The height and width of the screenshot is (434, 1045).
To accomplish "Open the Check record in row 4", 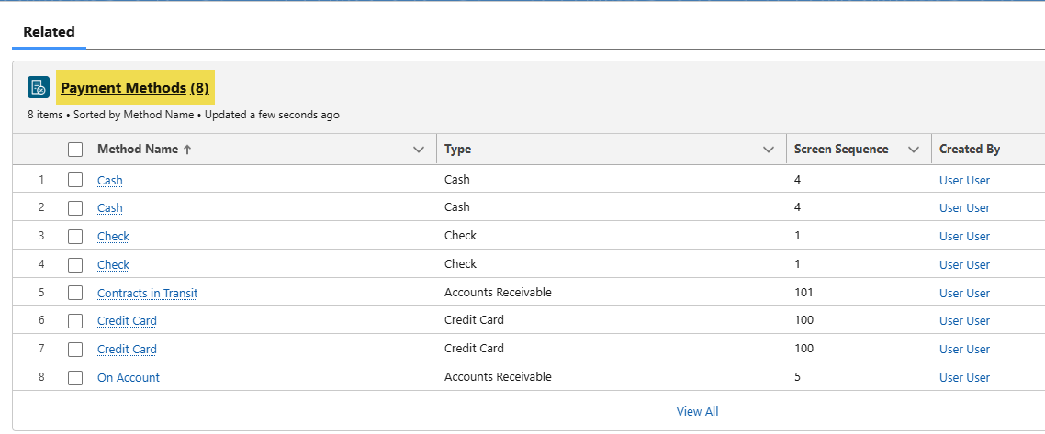I will tap(113, 265).
